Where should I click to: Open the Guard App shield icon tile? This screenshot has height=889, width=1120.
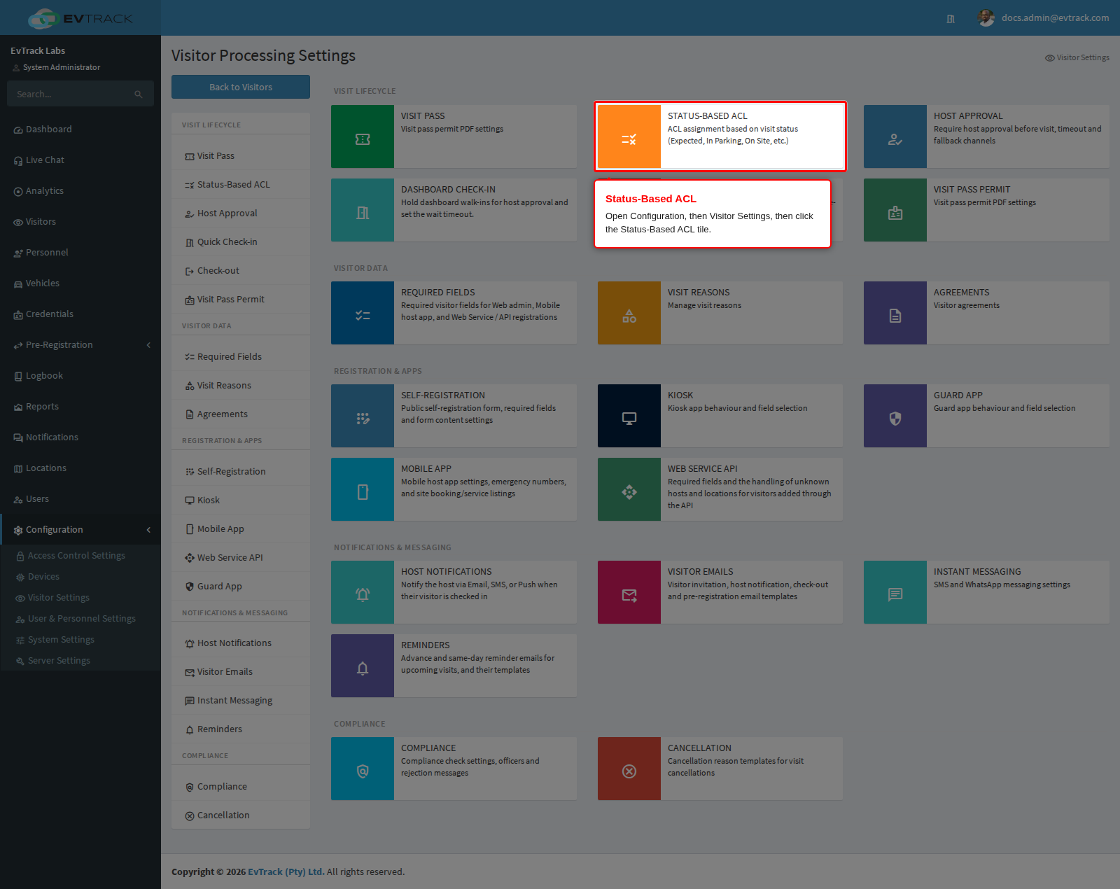click(895, 416)
